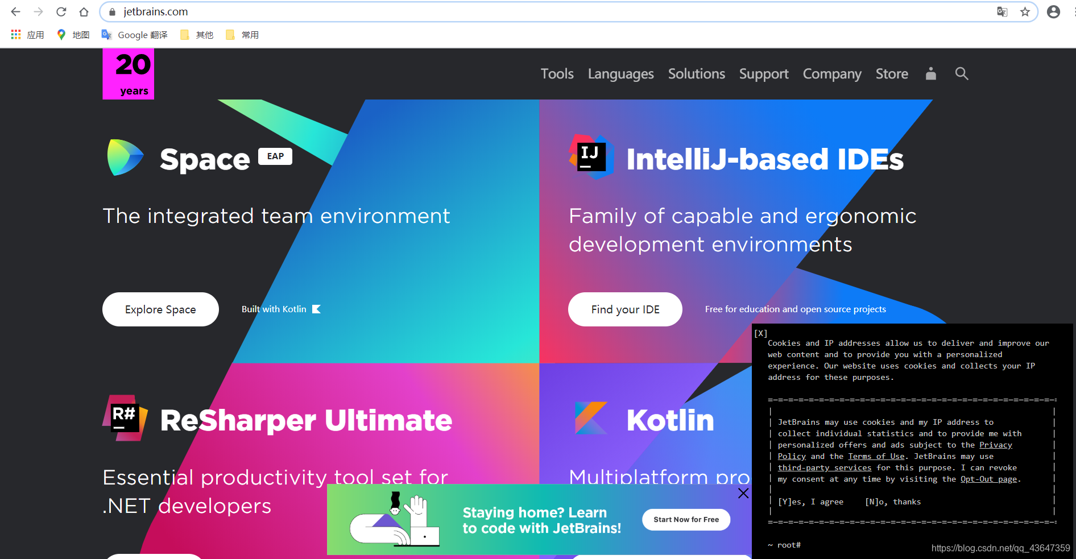
Task: Open site search with magnifier icon
Action: click(962, 73)
